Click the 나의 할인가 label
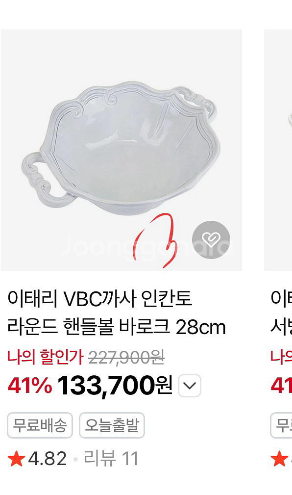The width and height of the screenshot is (292, 495). tap(46, 357)
